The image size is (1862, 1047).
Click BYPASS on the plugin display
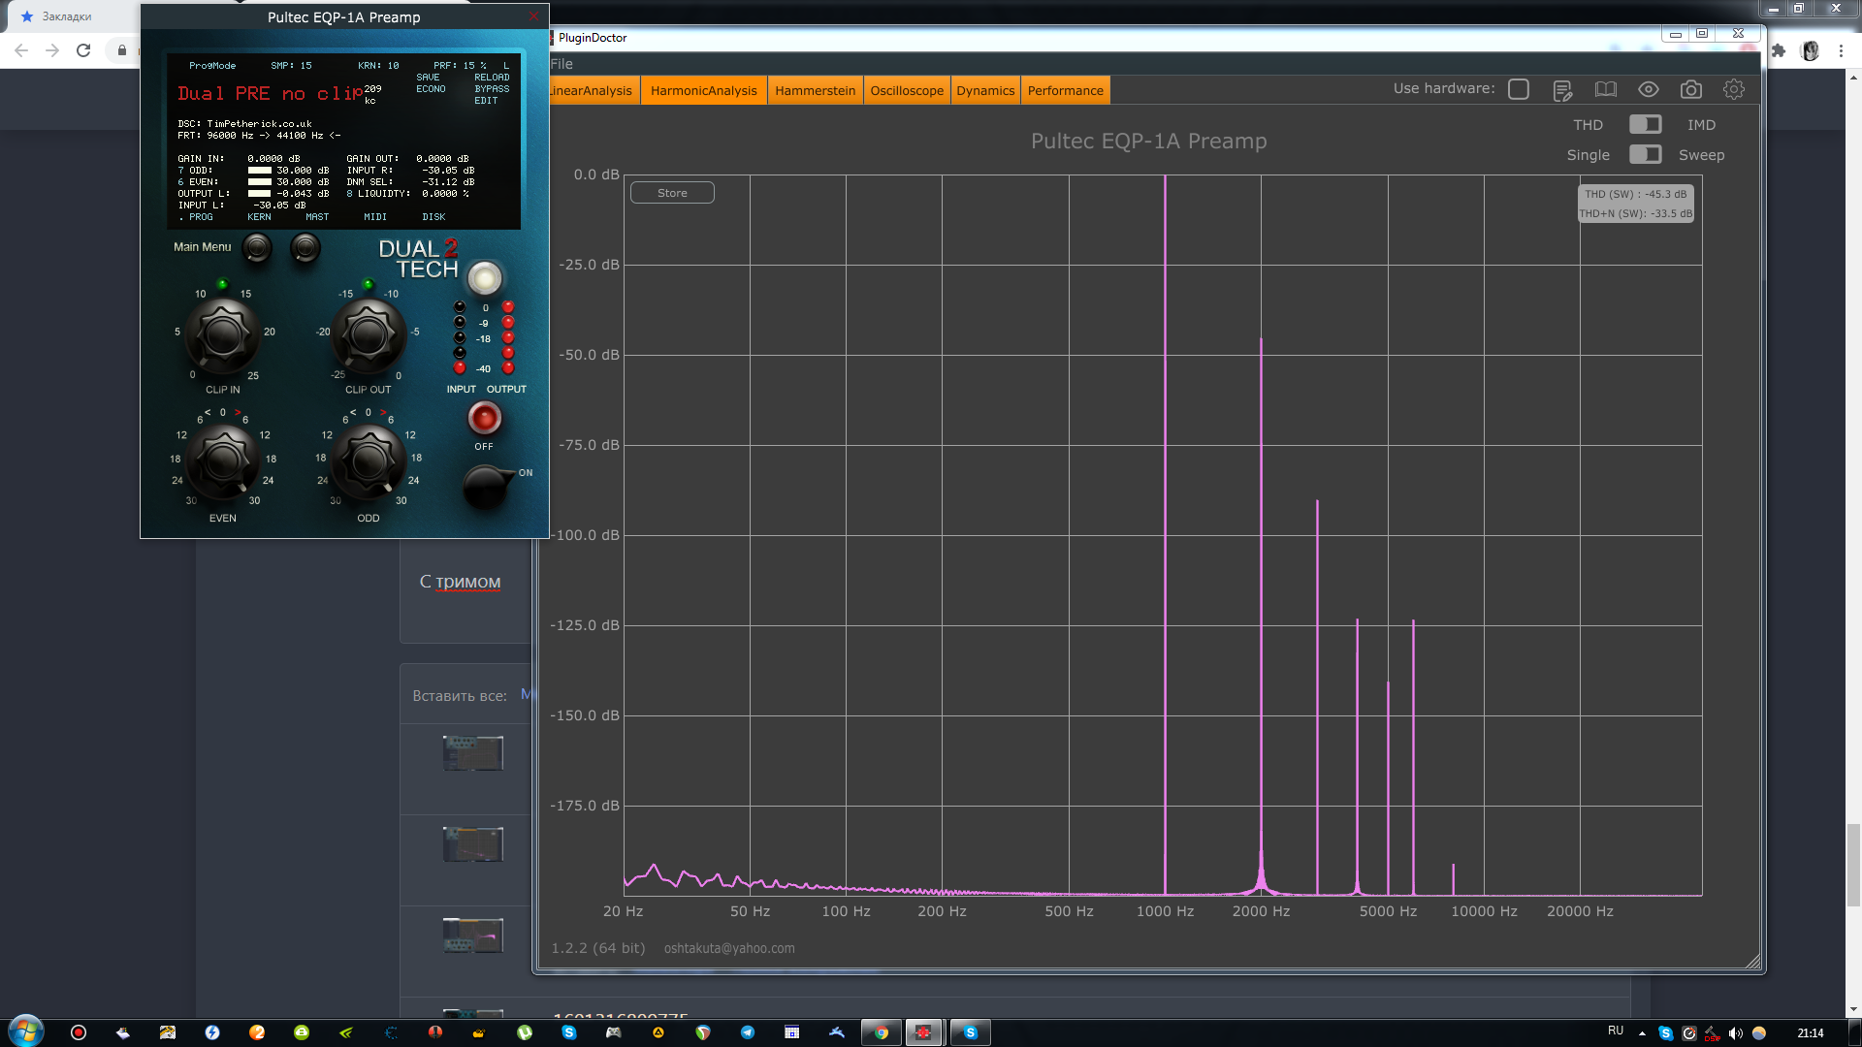[492, 89]
